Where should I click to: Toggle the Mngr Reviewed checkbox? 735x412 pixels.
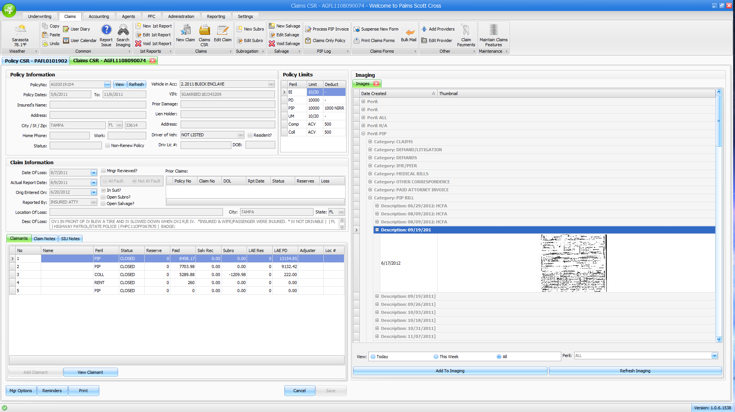click(103, 171)
